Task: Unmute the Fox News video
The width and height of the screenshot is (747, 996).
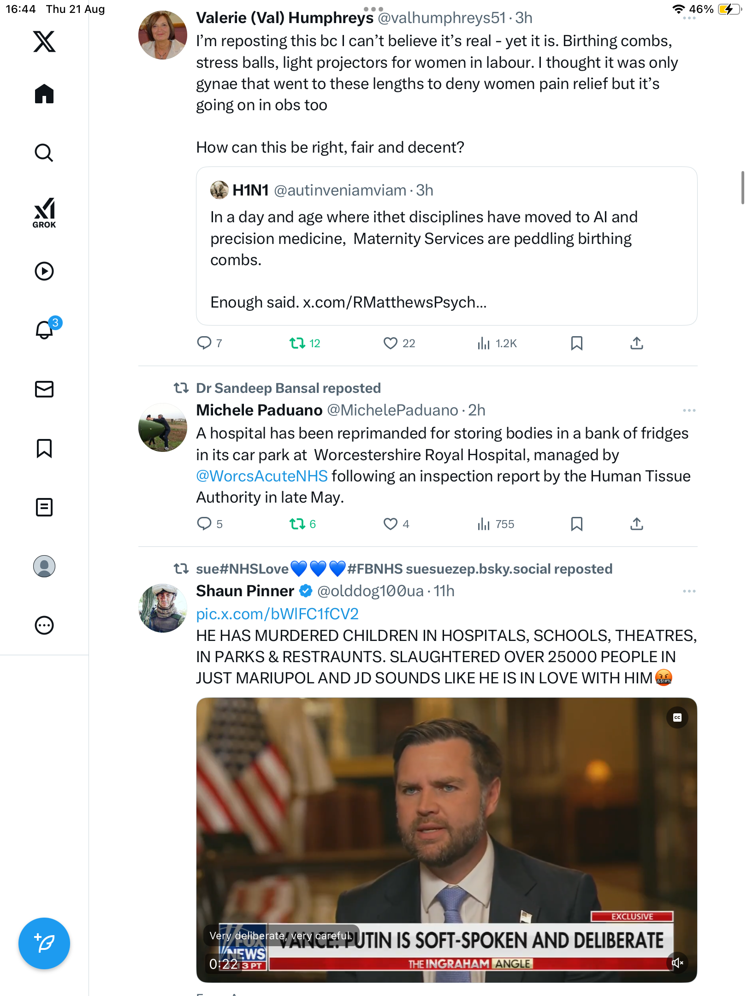Action: tap(677, 963)
